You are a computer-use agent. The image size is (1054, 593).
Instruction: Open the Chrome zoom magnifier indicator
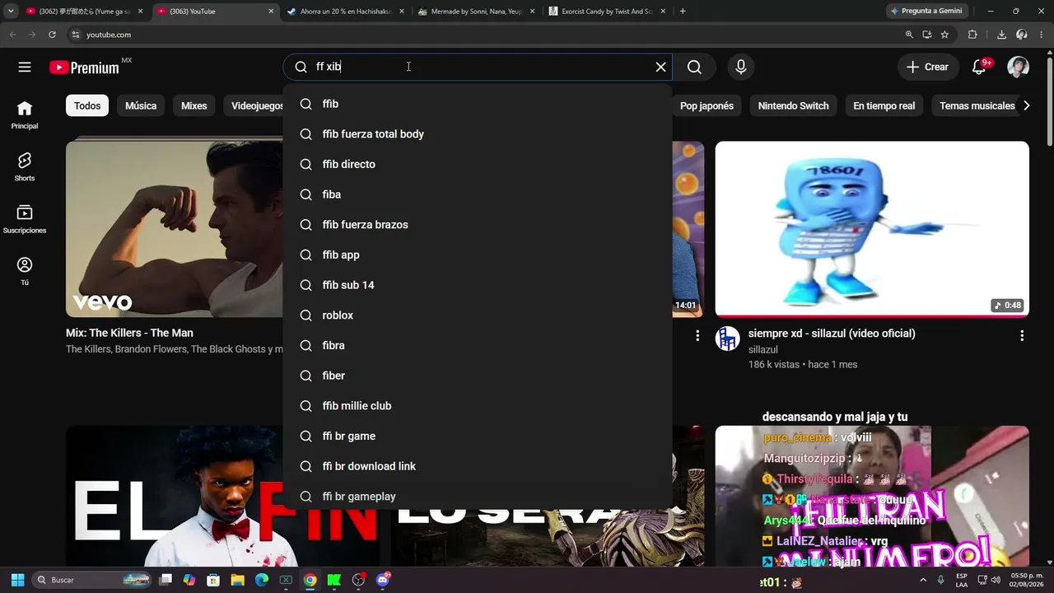tap(909, 35)
